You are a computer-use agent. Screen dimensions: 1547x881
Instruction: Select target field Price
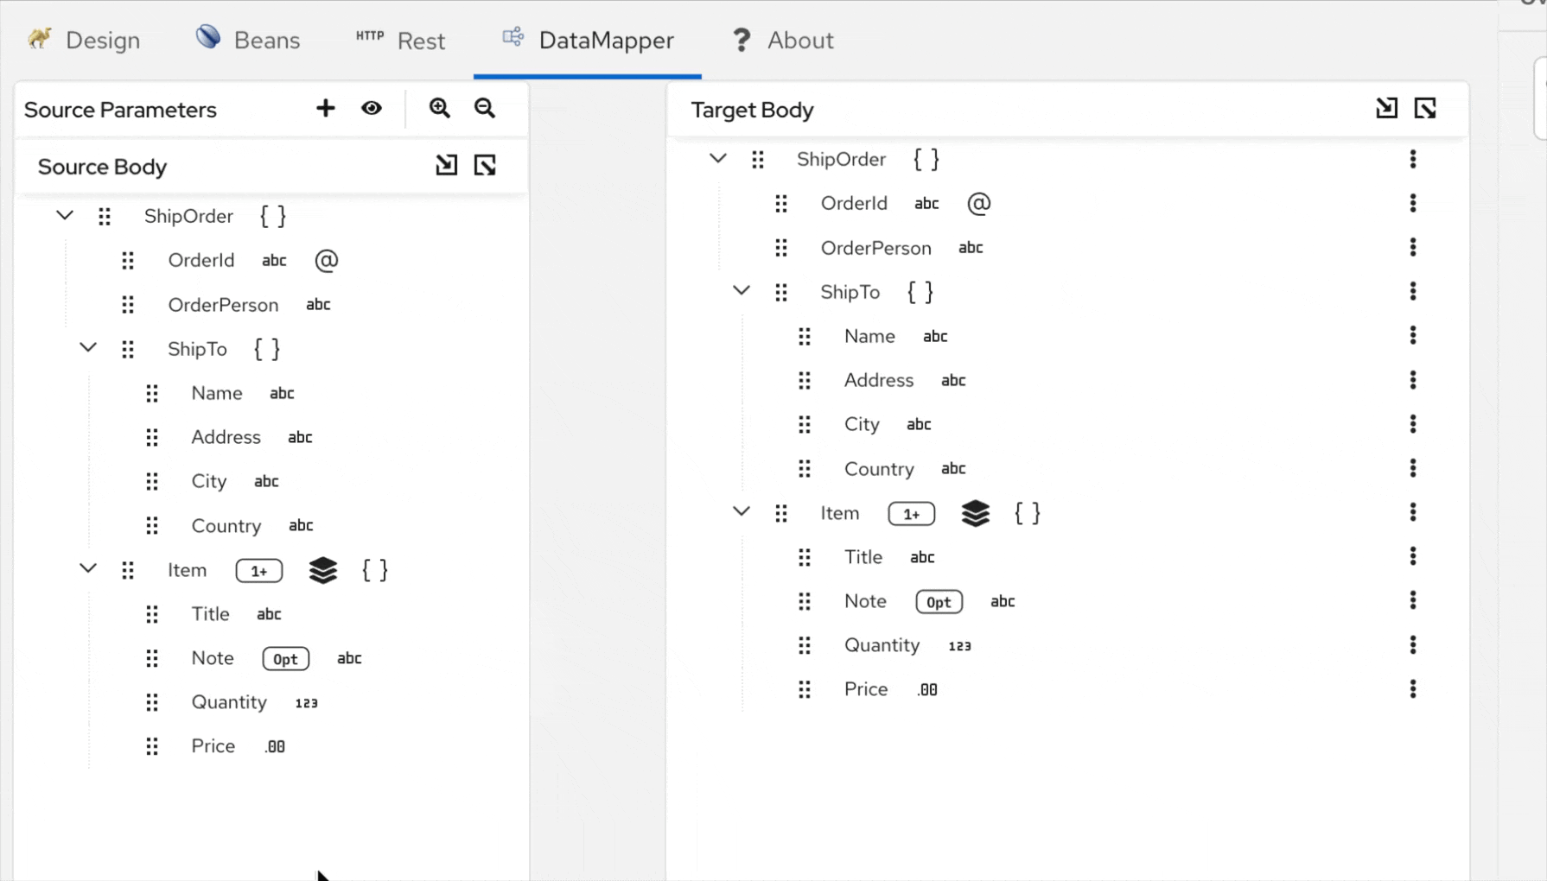click(x=866, y=689)
